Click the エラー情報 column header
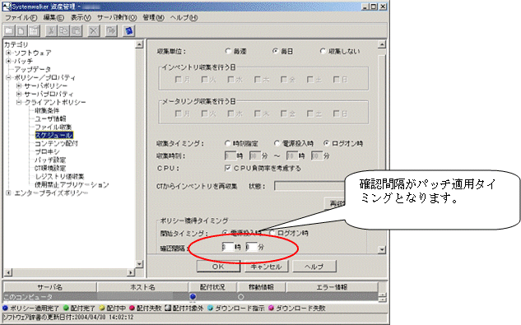This screenshot has height=325, width=521. pos(332,287)
